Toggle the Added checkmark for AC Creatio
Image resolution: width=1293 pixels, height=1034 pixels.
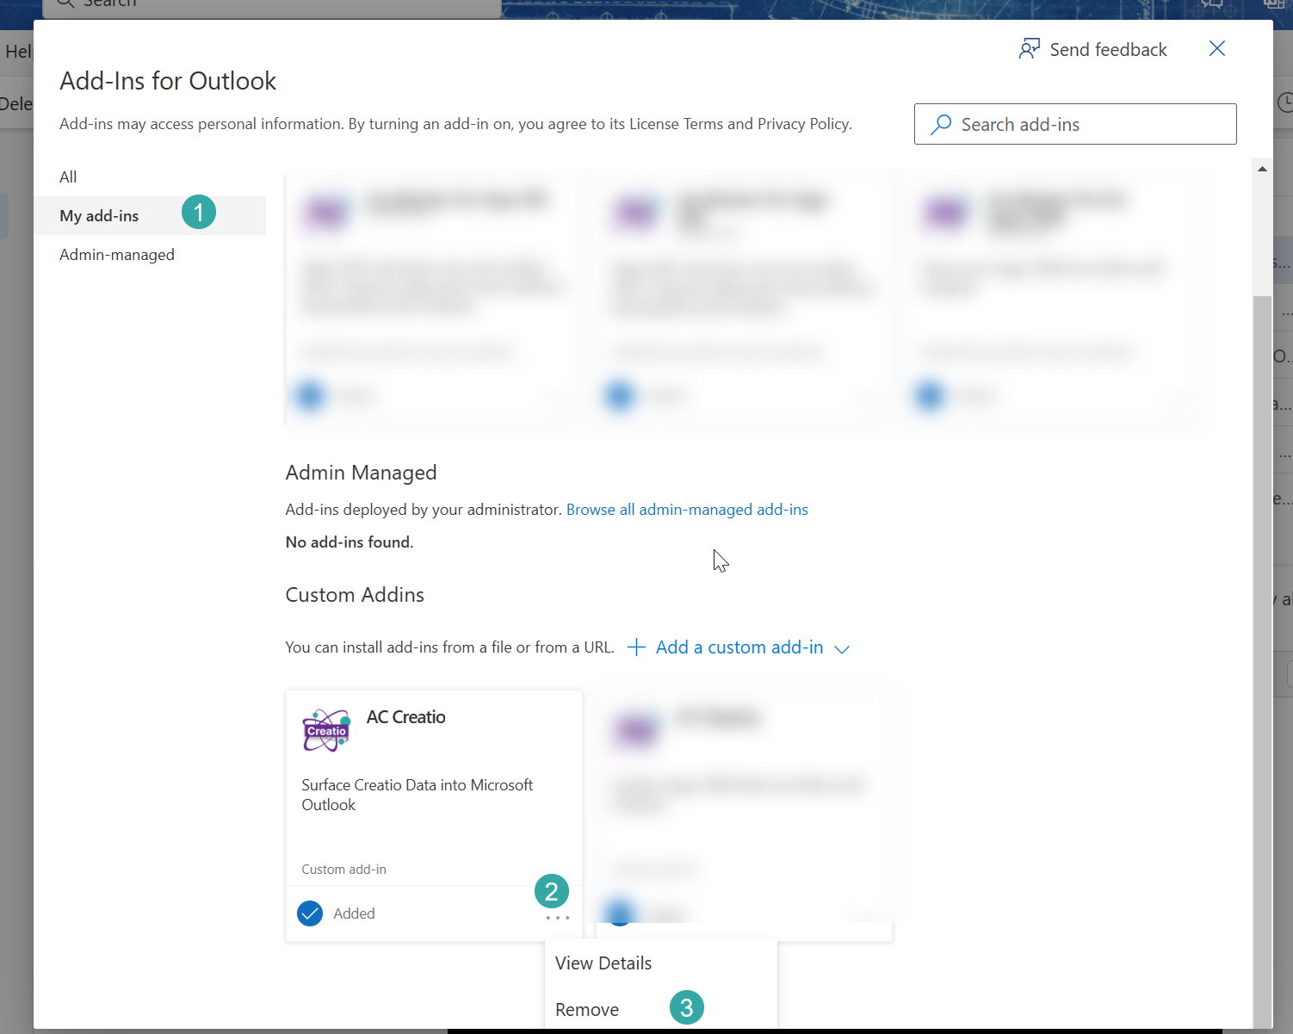310,913
